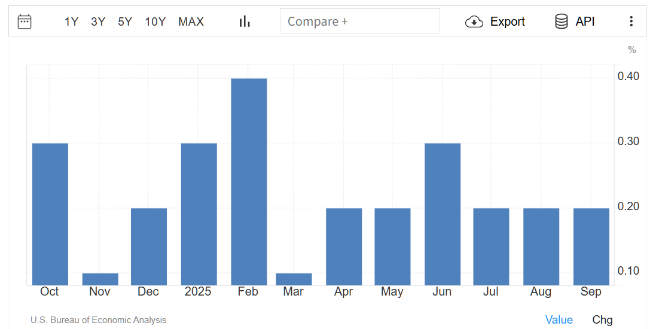The image size is (656, 329).
Task: Open the calendar date range picker
Action: [x=25, y=21]
